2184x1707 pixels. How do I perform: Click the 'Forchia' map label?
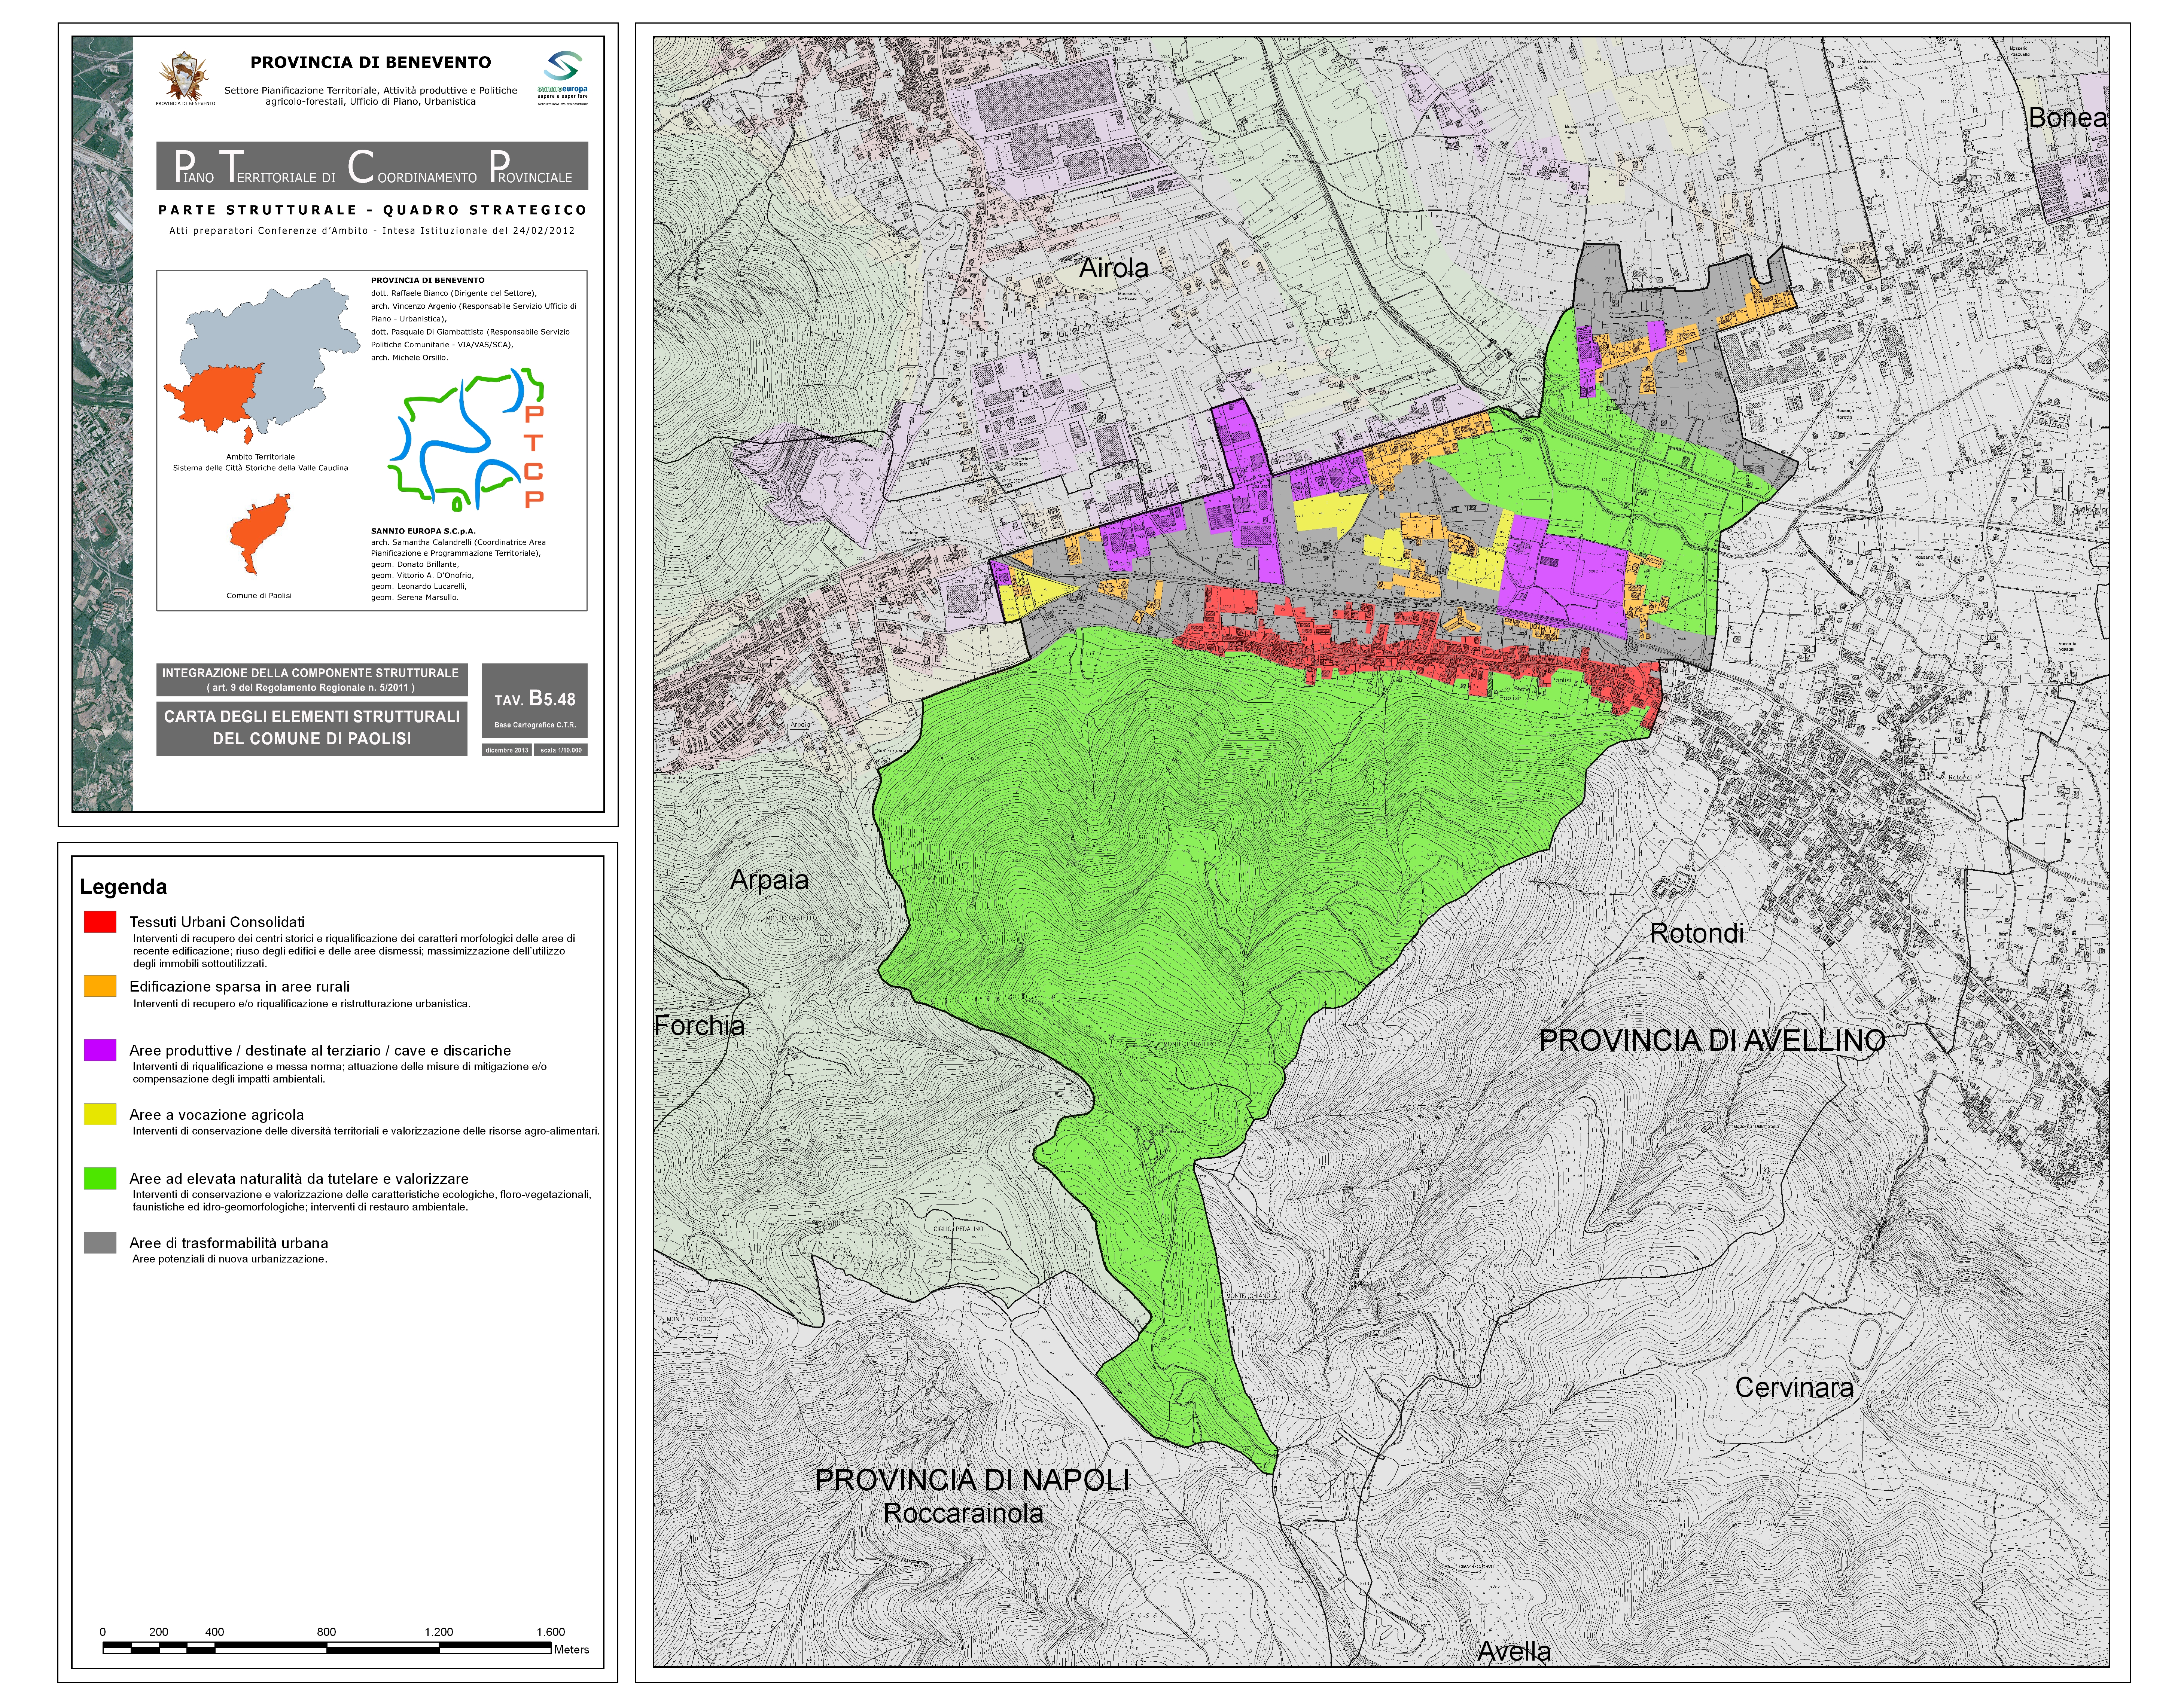click(x=699, y=1025)
